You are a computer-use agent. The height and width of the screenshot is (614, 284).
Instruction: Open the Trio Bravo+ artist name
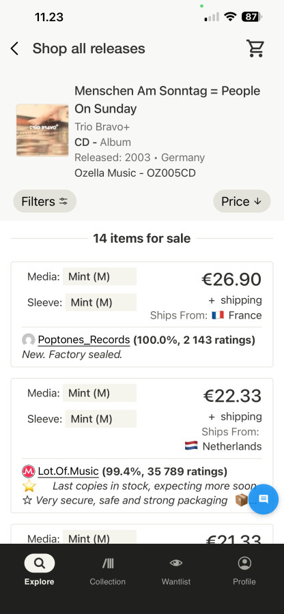coord(102,127)
